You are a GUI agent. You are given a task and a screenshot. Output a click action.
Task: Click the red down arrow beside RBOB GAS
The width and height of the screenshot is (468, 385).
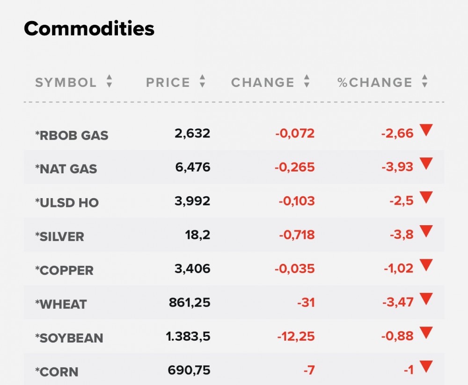tap(426, 130)
